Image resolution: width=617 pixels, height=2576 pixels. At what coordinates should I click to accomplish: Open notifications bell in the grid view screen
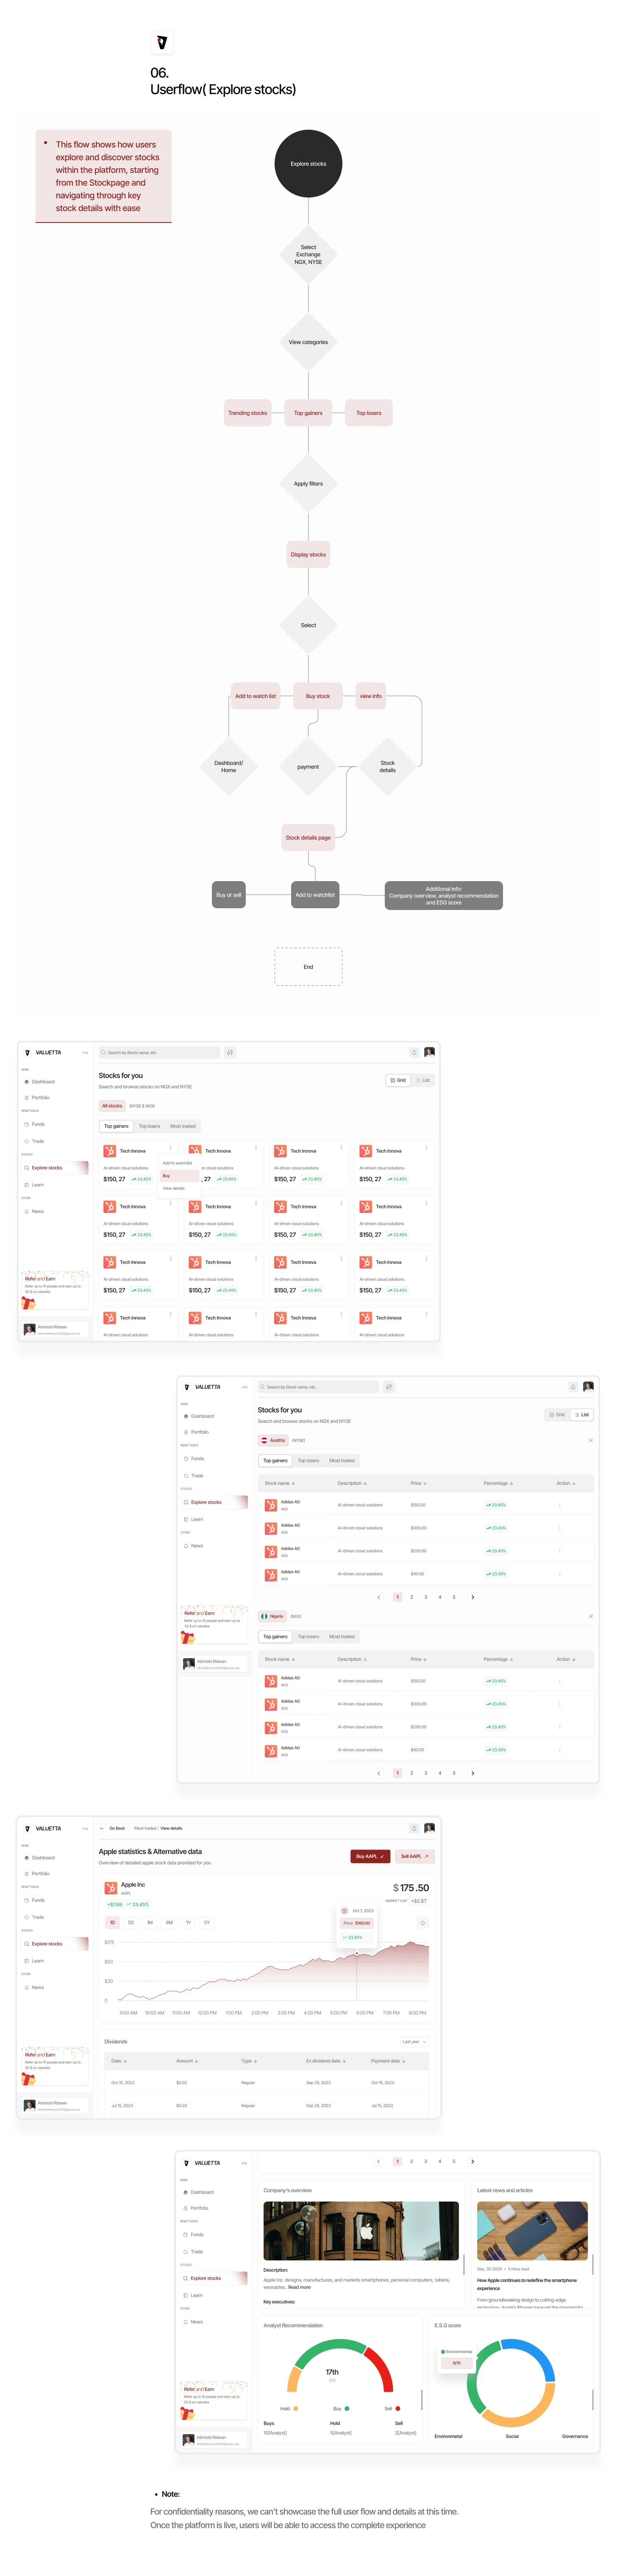coord(414,1052)
